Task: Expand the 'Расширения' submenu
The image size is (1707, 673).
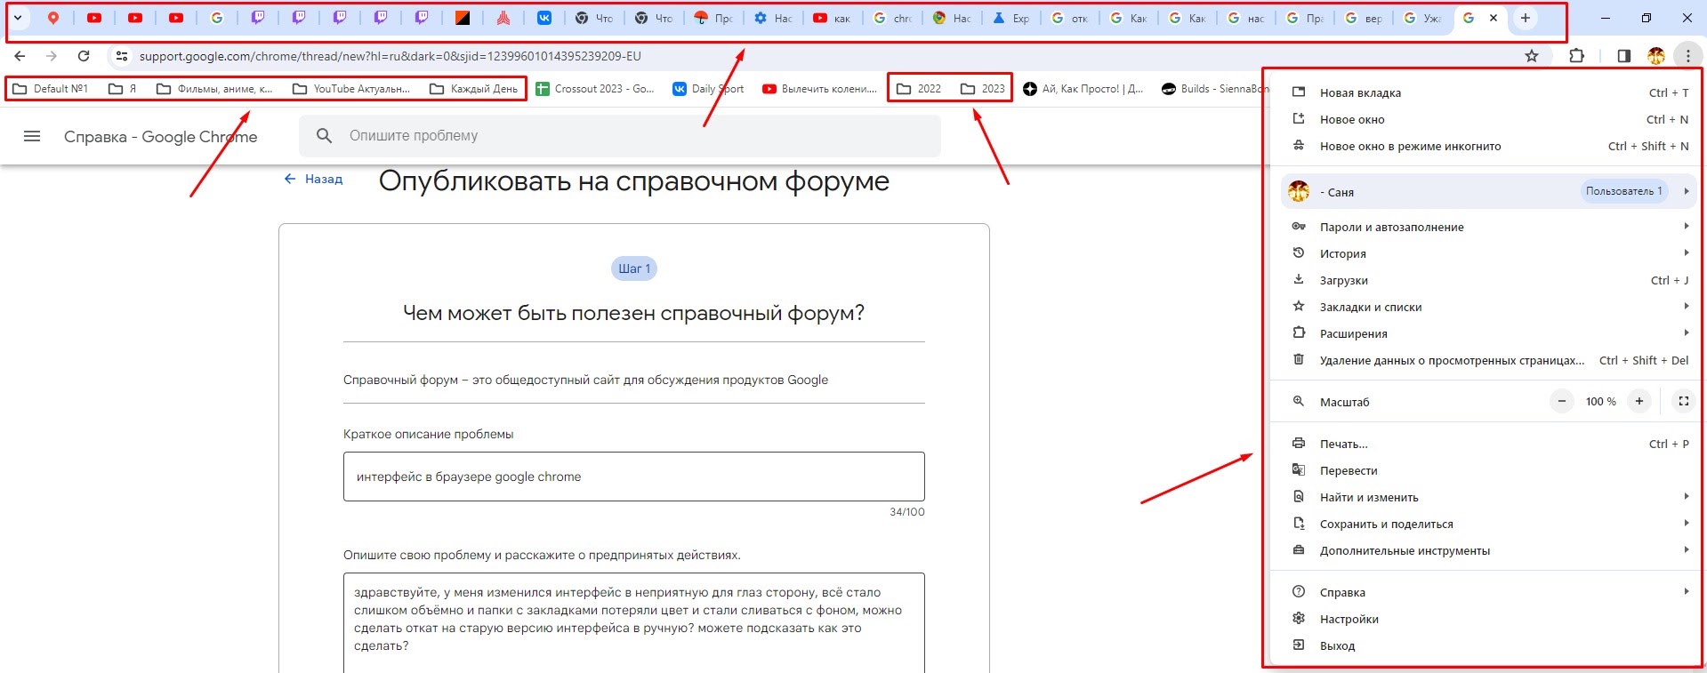Action: [1489, 333]
